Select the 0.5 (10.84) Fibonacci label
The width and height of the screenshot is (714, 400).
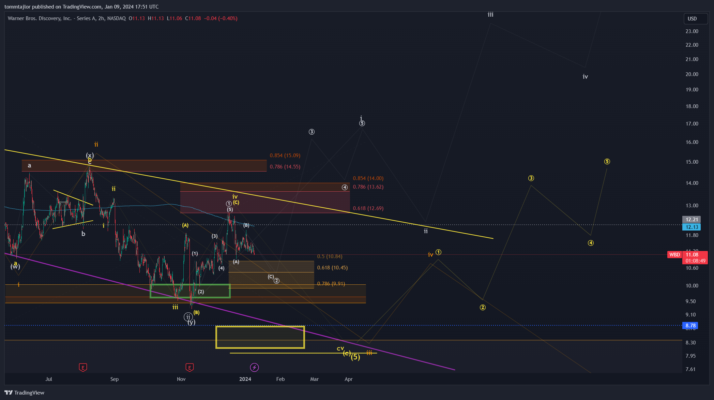coord(330,256)
